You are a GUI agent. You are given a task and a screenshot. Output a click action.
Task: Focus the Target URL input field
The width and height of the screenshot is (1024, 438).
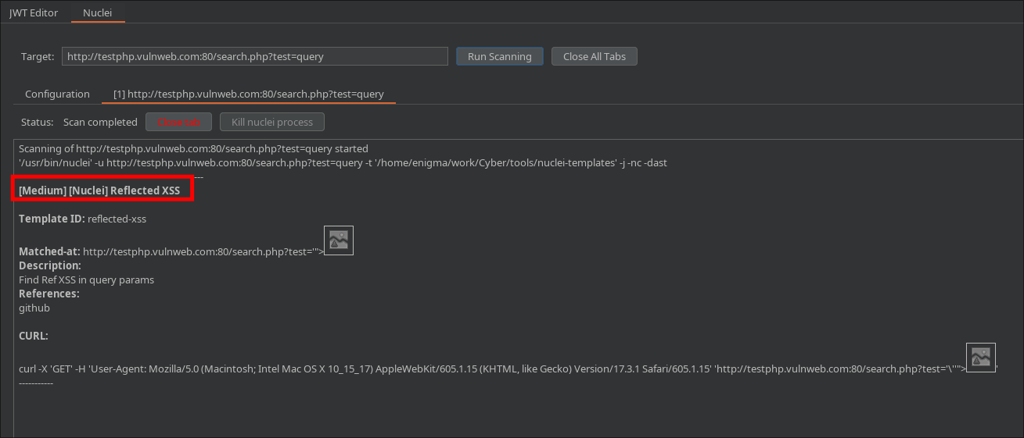click(254, 56)
